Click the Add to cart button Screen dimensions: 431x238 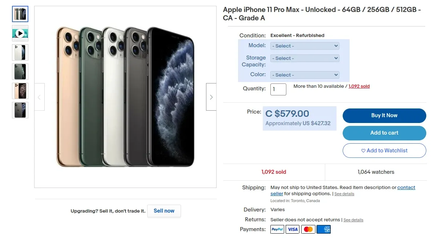(x=384, y=133)
